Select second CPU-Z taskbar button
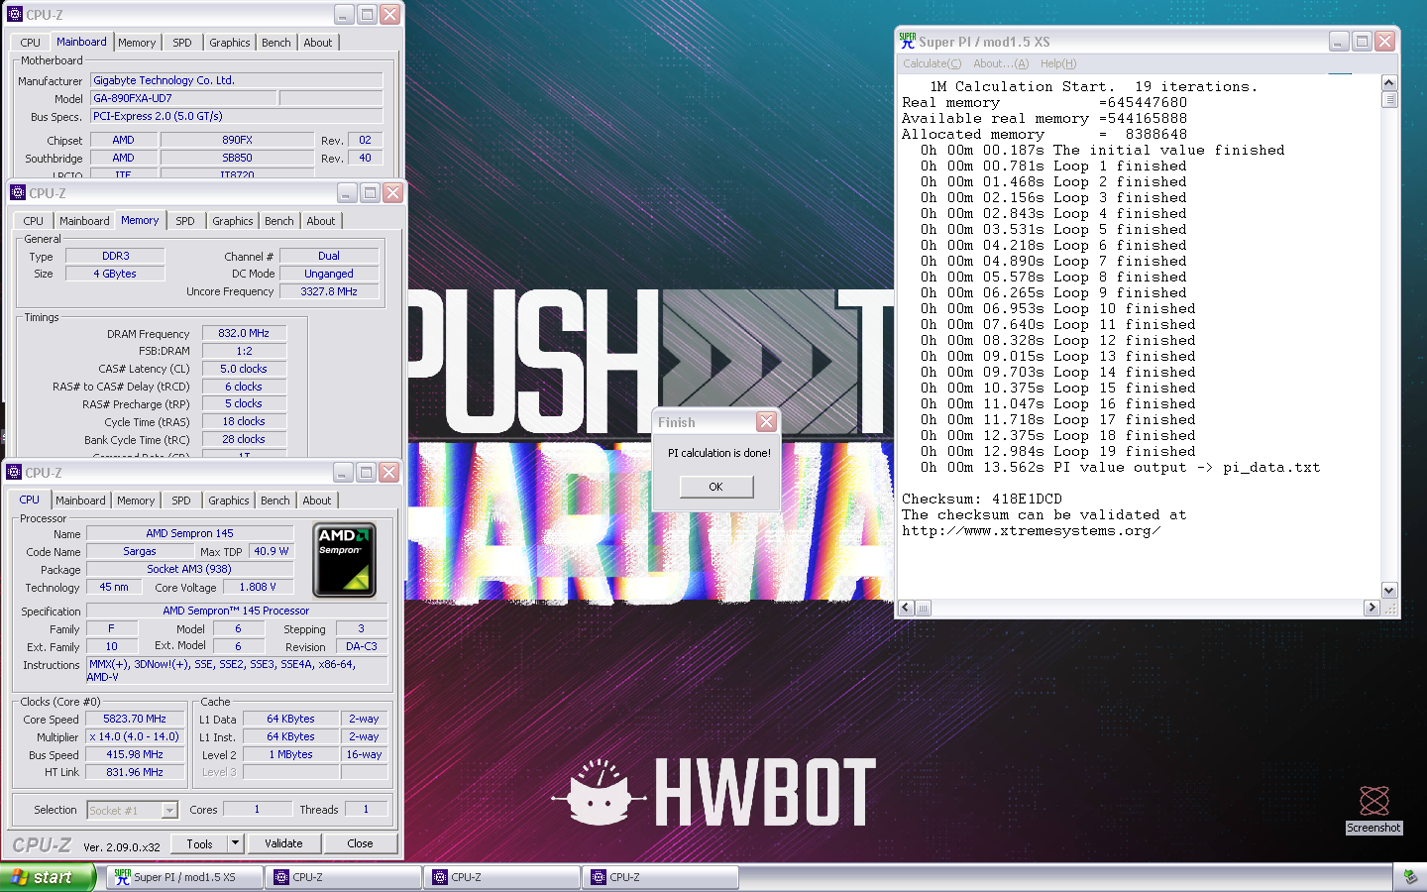Screen dimensions: 1427x892 click(502, 877)
